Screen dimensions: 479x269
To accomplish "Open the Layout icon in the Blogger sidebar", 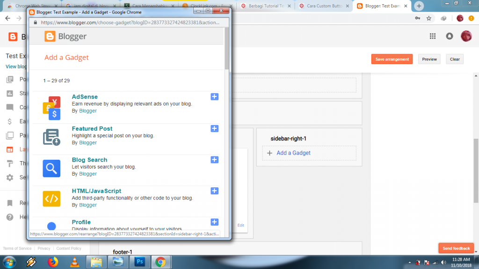I will click(10, 149).
